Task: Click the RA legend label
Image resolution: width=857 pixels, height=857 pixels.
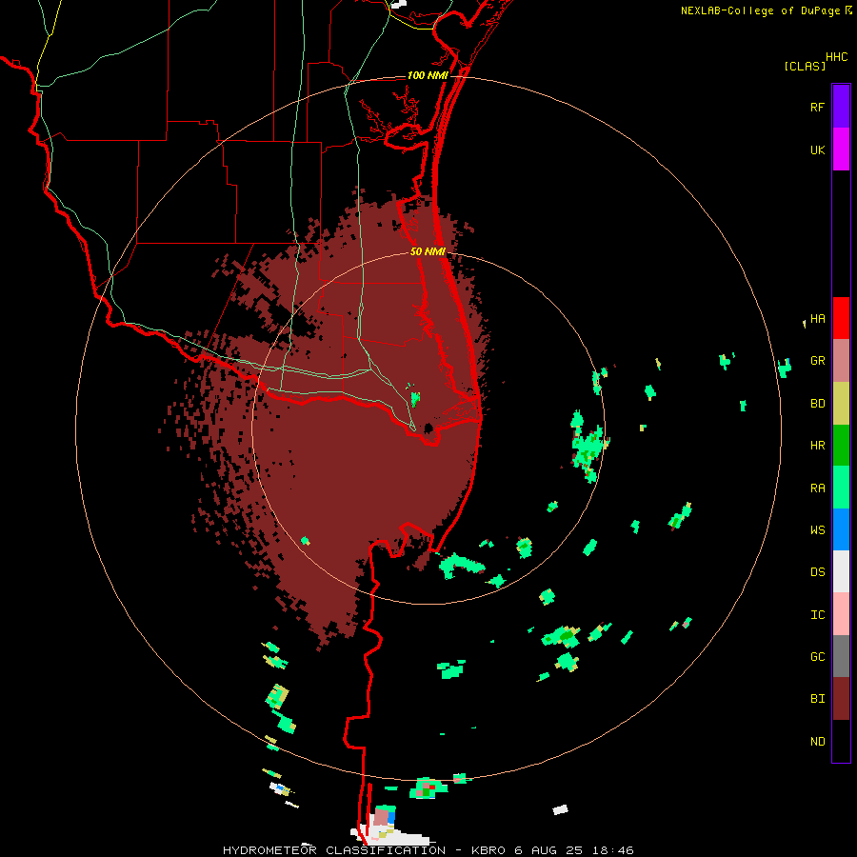Action: 817,488
